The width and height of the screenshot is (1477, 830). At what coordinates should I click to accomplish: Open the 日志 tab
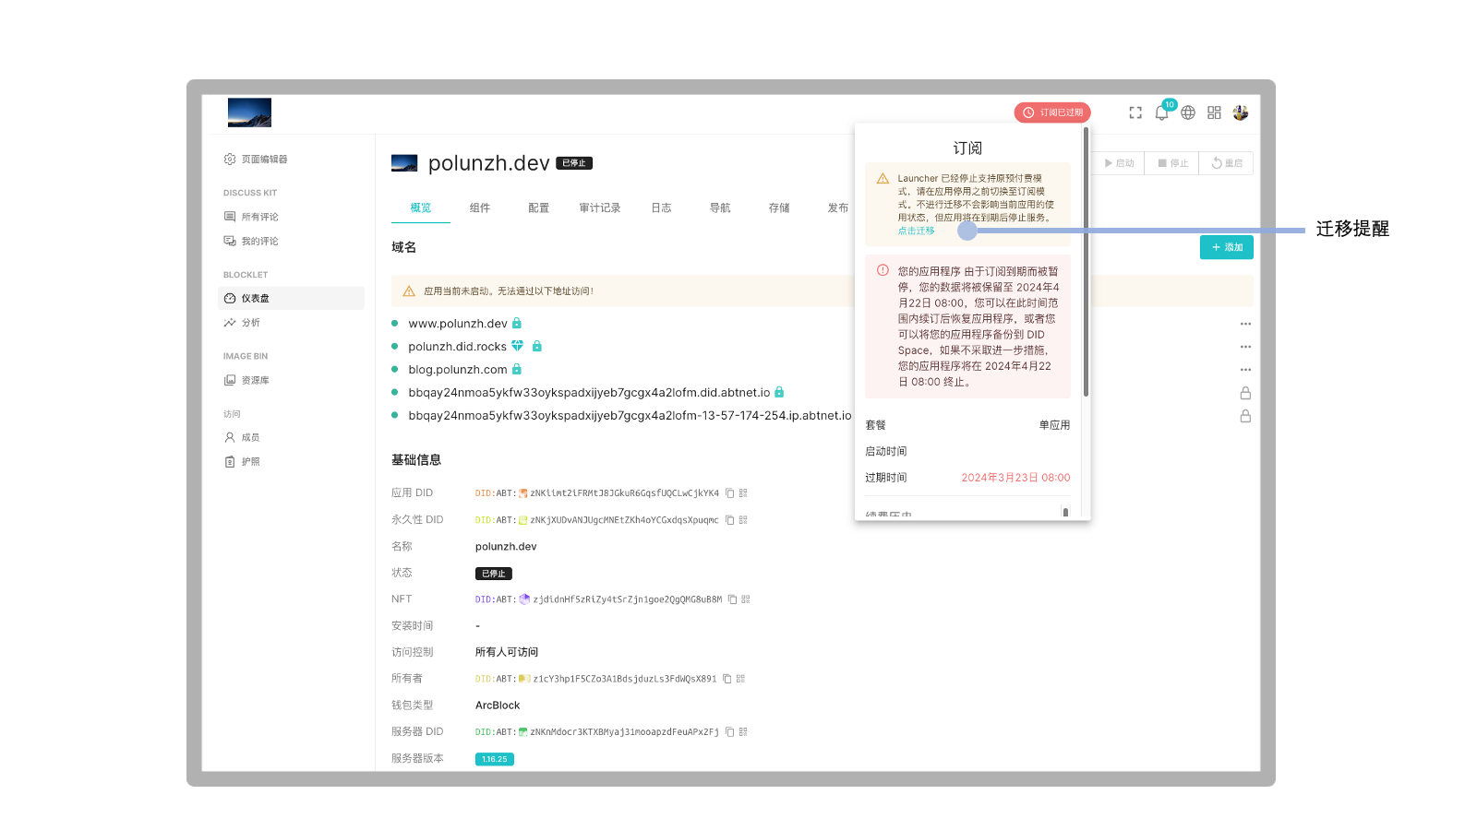[660, 207]
